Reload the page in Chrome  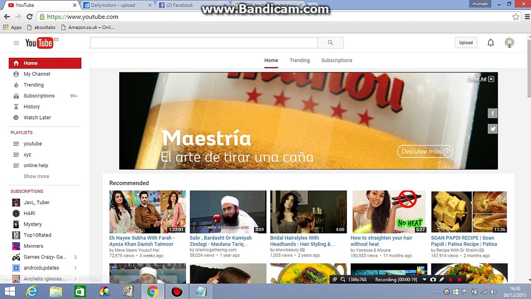tap(30, 17)
